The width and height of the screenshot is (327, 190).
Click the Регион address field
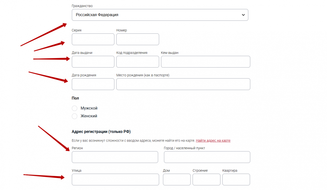pos(115,157)
